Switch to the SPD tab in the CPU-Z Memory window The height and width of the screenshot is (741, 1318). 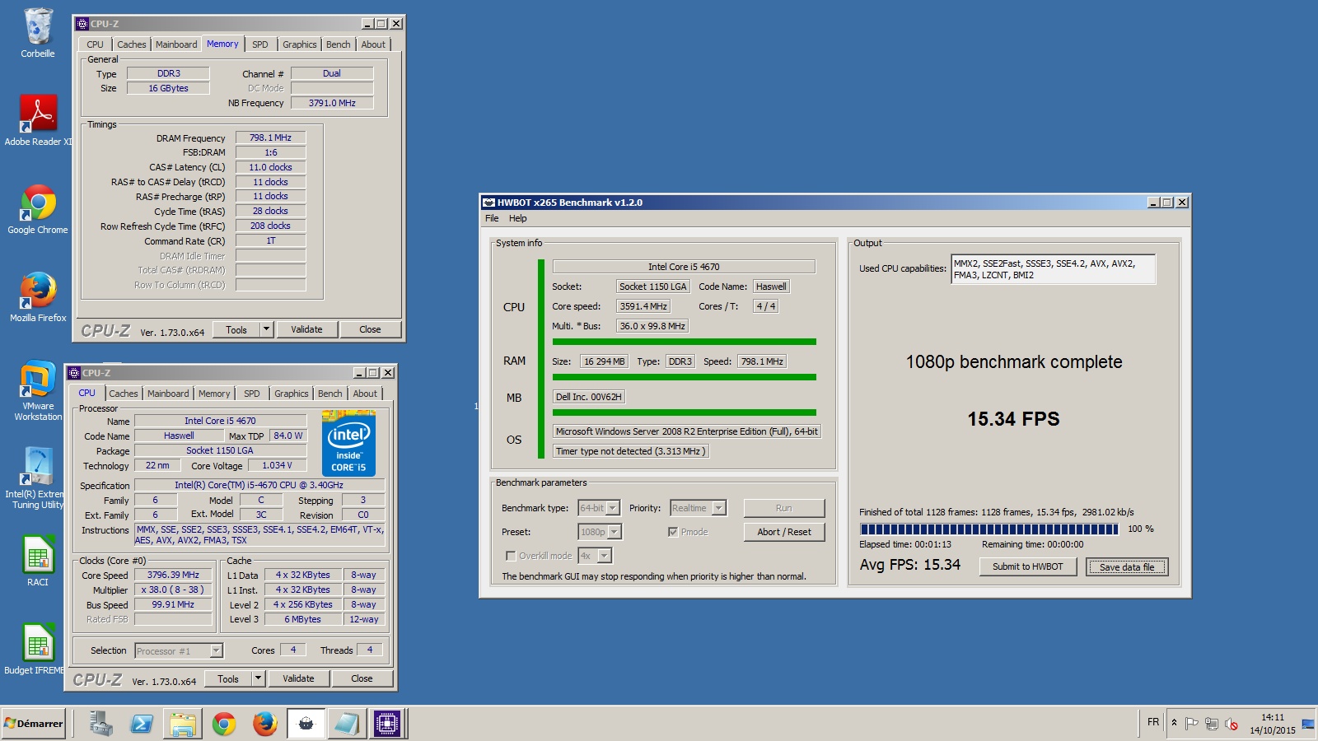pos(260,45)
